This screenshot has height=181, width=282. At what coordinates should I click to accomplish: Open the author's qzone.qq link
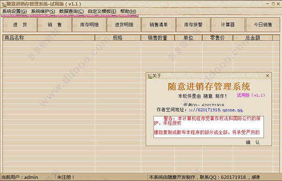216,110
